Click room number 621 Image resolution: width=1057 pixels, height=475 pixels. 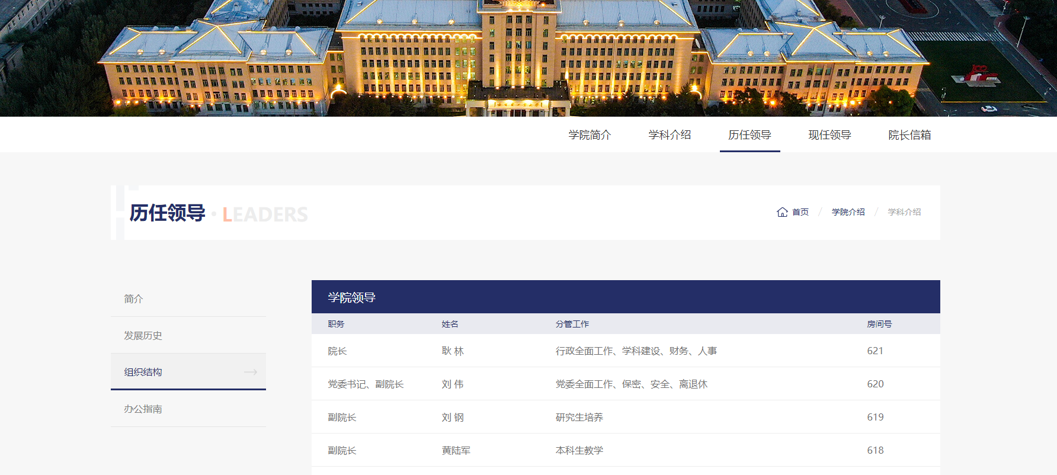pos(875,351)
